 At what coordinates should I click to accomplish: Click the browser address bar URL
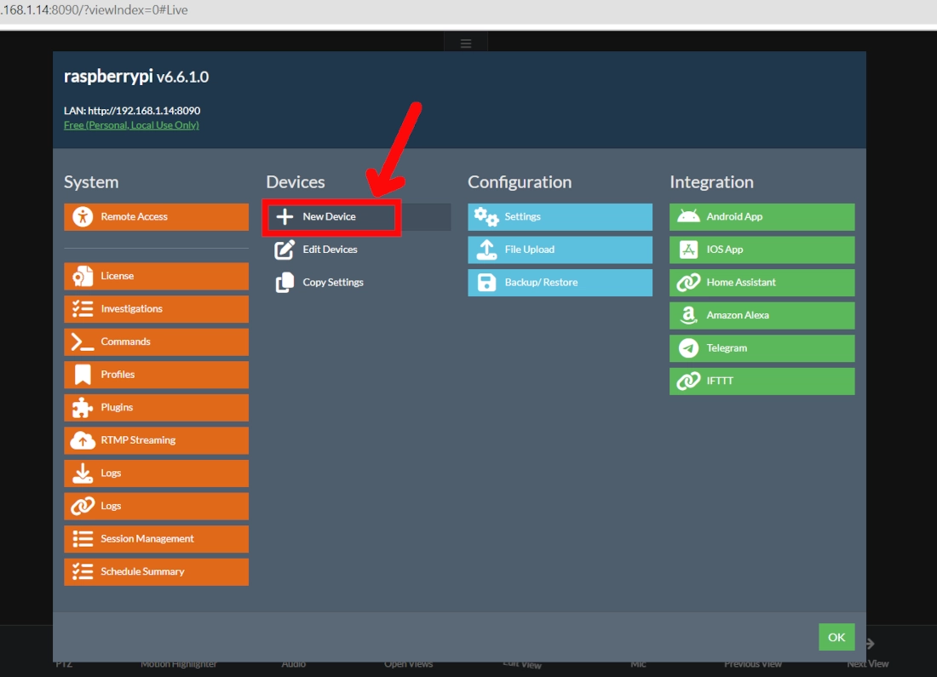pos(94,10)
